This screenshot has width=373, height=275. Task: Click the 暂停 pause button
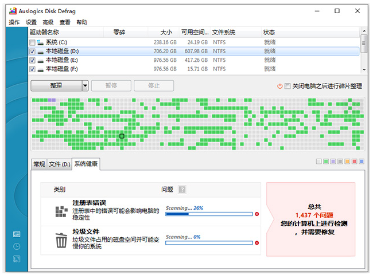(111, 86)
